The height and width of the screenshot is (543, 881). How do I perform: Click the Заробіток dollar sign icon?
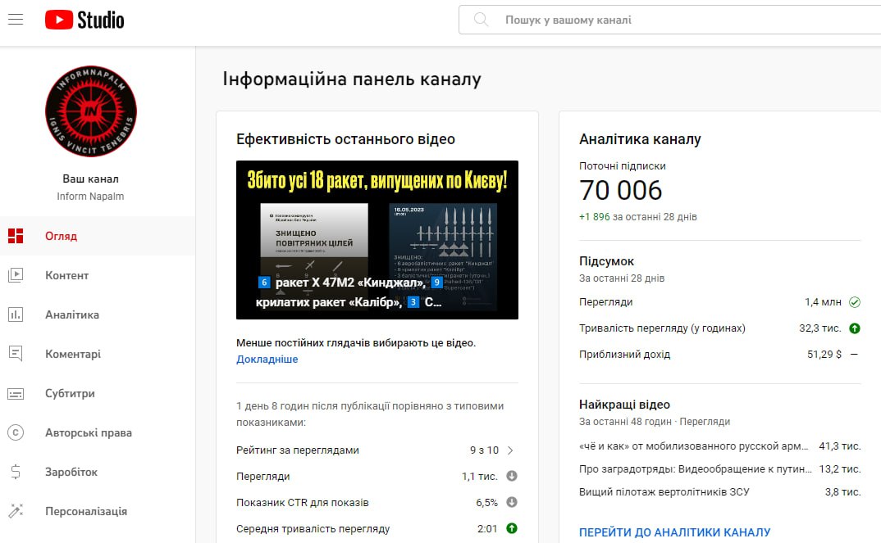[16, 472]
